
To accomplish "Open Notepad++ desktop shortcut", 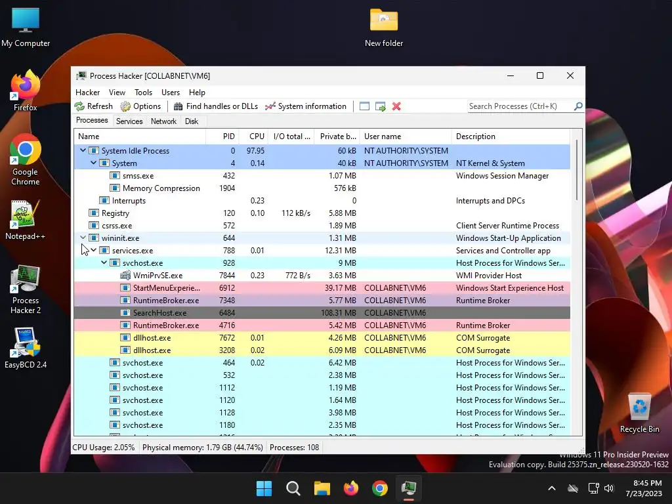I will [26, 219].
